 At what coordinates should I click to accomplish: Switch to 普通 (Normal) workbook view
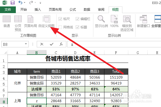pos(7,21)
